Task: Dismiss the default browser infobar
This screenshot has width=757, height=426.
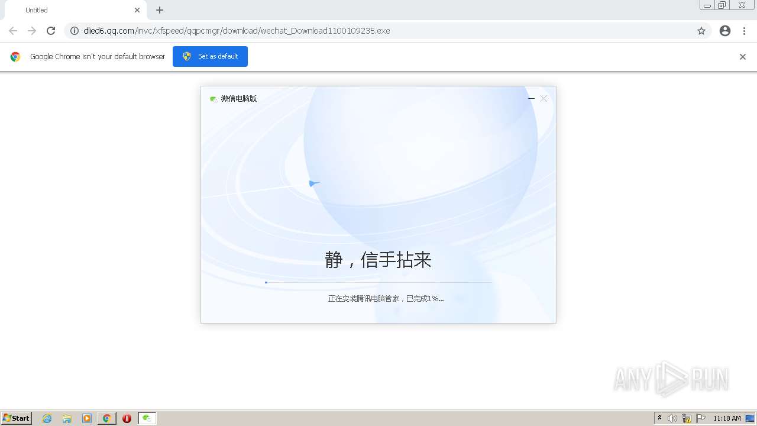Action: pyautogui.click(x=743, y=57)
